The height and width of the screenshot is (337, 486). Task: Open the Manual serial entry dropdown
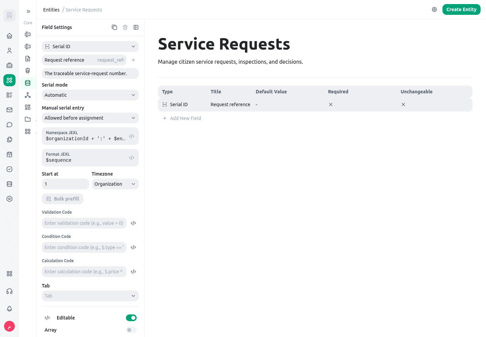tap(90, 118)
